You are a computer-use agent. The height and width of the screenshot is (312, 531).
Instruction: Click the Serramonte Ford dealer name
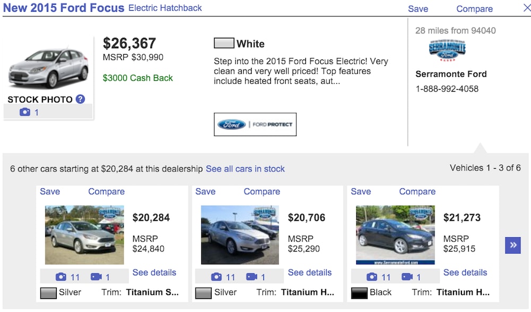tap(451, 74)
